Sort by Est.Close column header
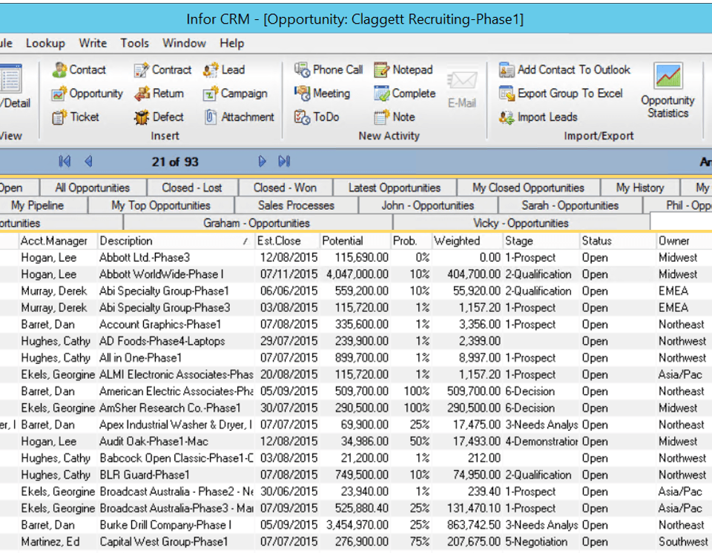 click(287, 241)
